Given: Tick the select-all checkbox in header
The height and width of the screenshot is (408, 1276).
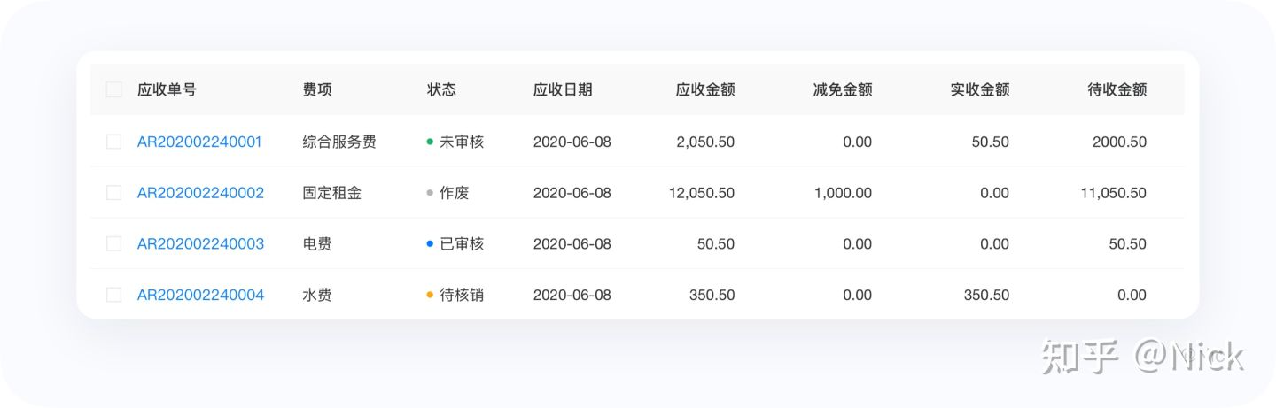Looking at the screenshot, I should [x=113, y=89].
